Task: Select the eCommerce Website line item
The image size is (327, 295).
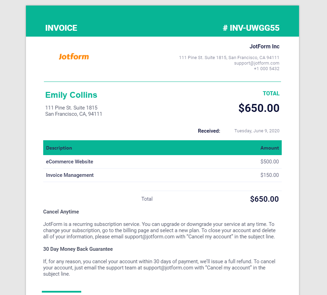Action: [69, 162]
